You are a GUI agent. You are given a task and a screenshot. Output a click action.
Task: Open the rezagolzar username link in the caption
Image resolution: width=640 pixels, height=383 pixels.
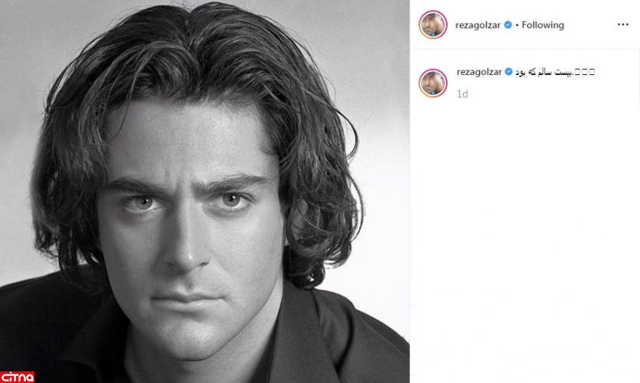479,72
